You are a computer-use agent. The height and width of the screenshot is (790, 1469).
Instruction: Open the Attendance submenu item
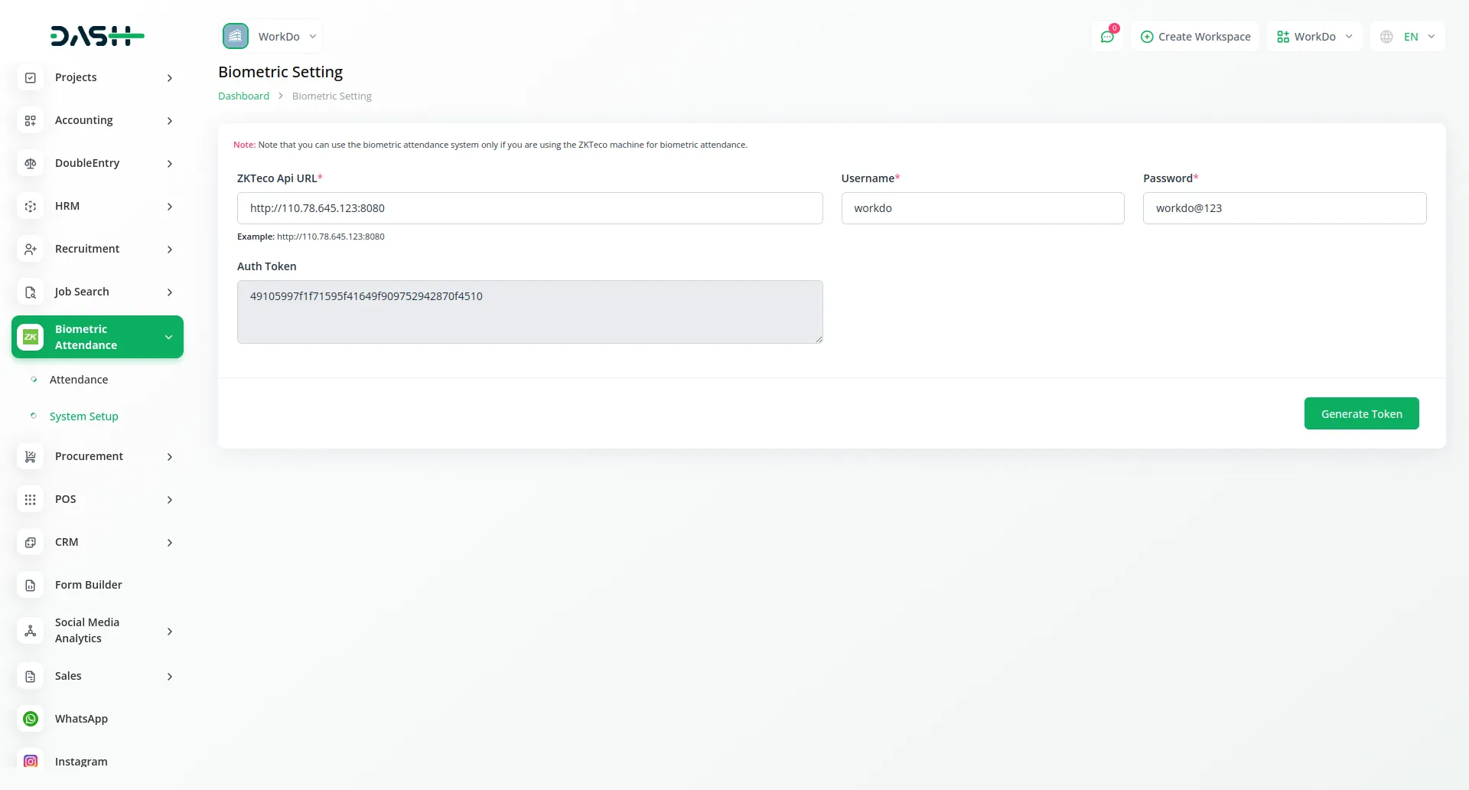tap(79, 380)
